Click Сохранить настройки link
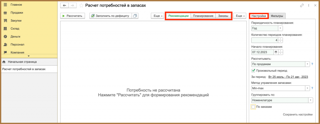Viewport: 320px width, 124px height. click(x=298, y=115)
